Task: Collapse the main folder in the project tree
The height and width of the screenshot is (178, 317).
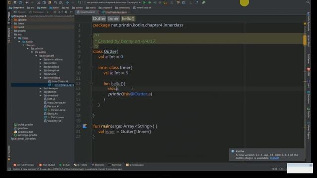Action: [x=15, y=38]
